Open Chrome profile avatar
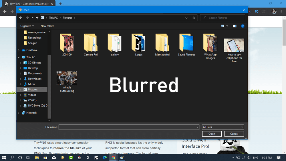The image size is (286, 161). pos(274,11)
